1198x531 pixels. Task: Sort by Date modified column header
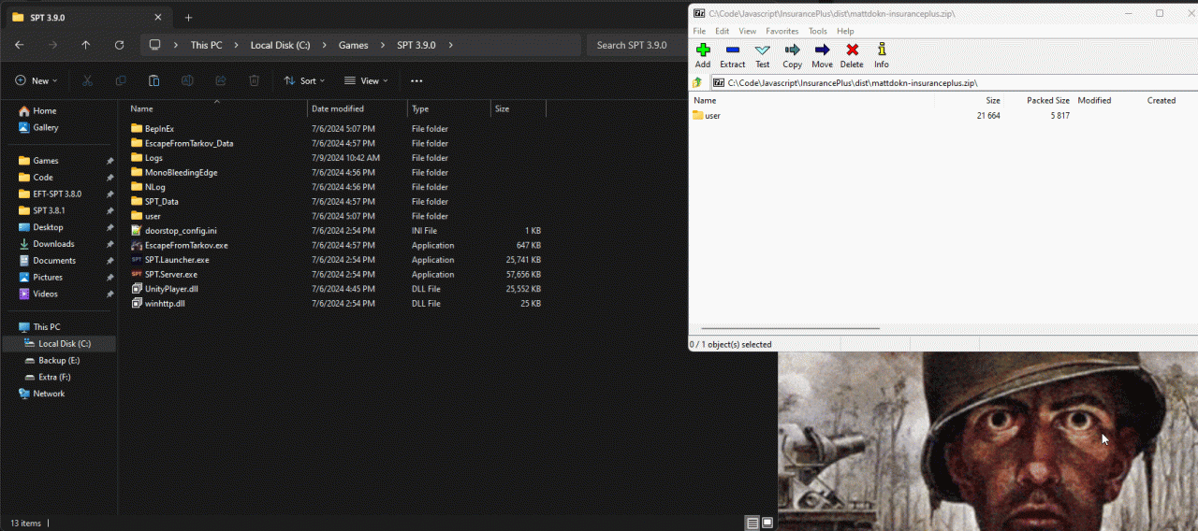coord(338,109)
